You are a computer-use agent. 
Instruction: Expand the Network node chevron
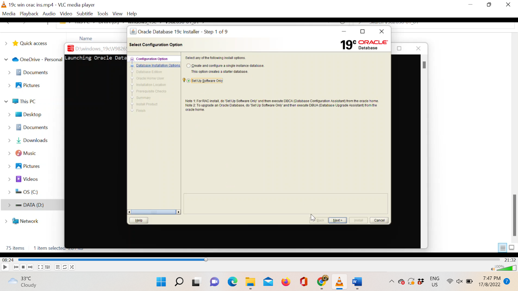point(6,221)
